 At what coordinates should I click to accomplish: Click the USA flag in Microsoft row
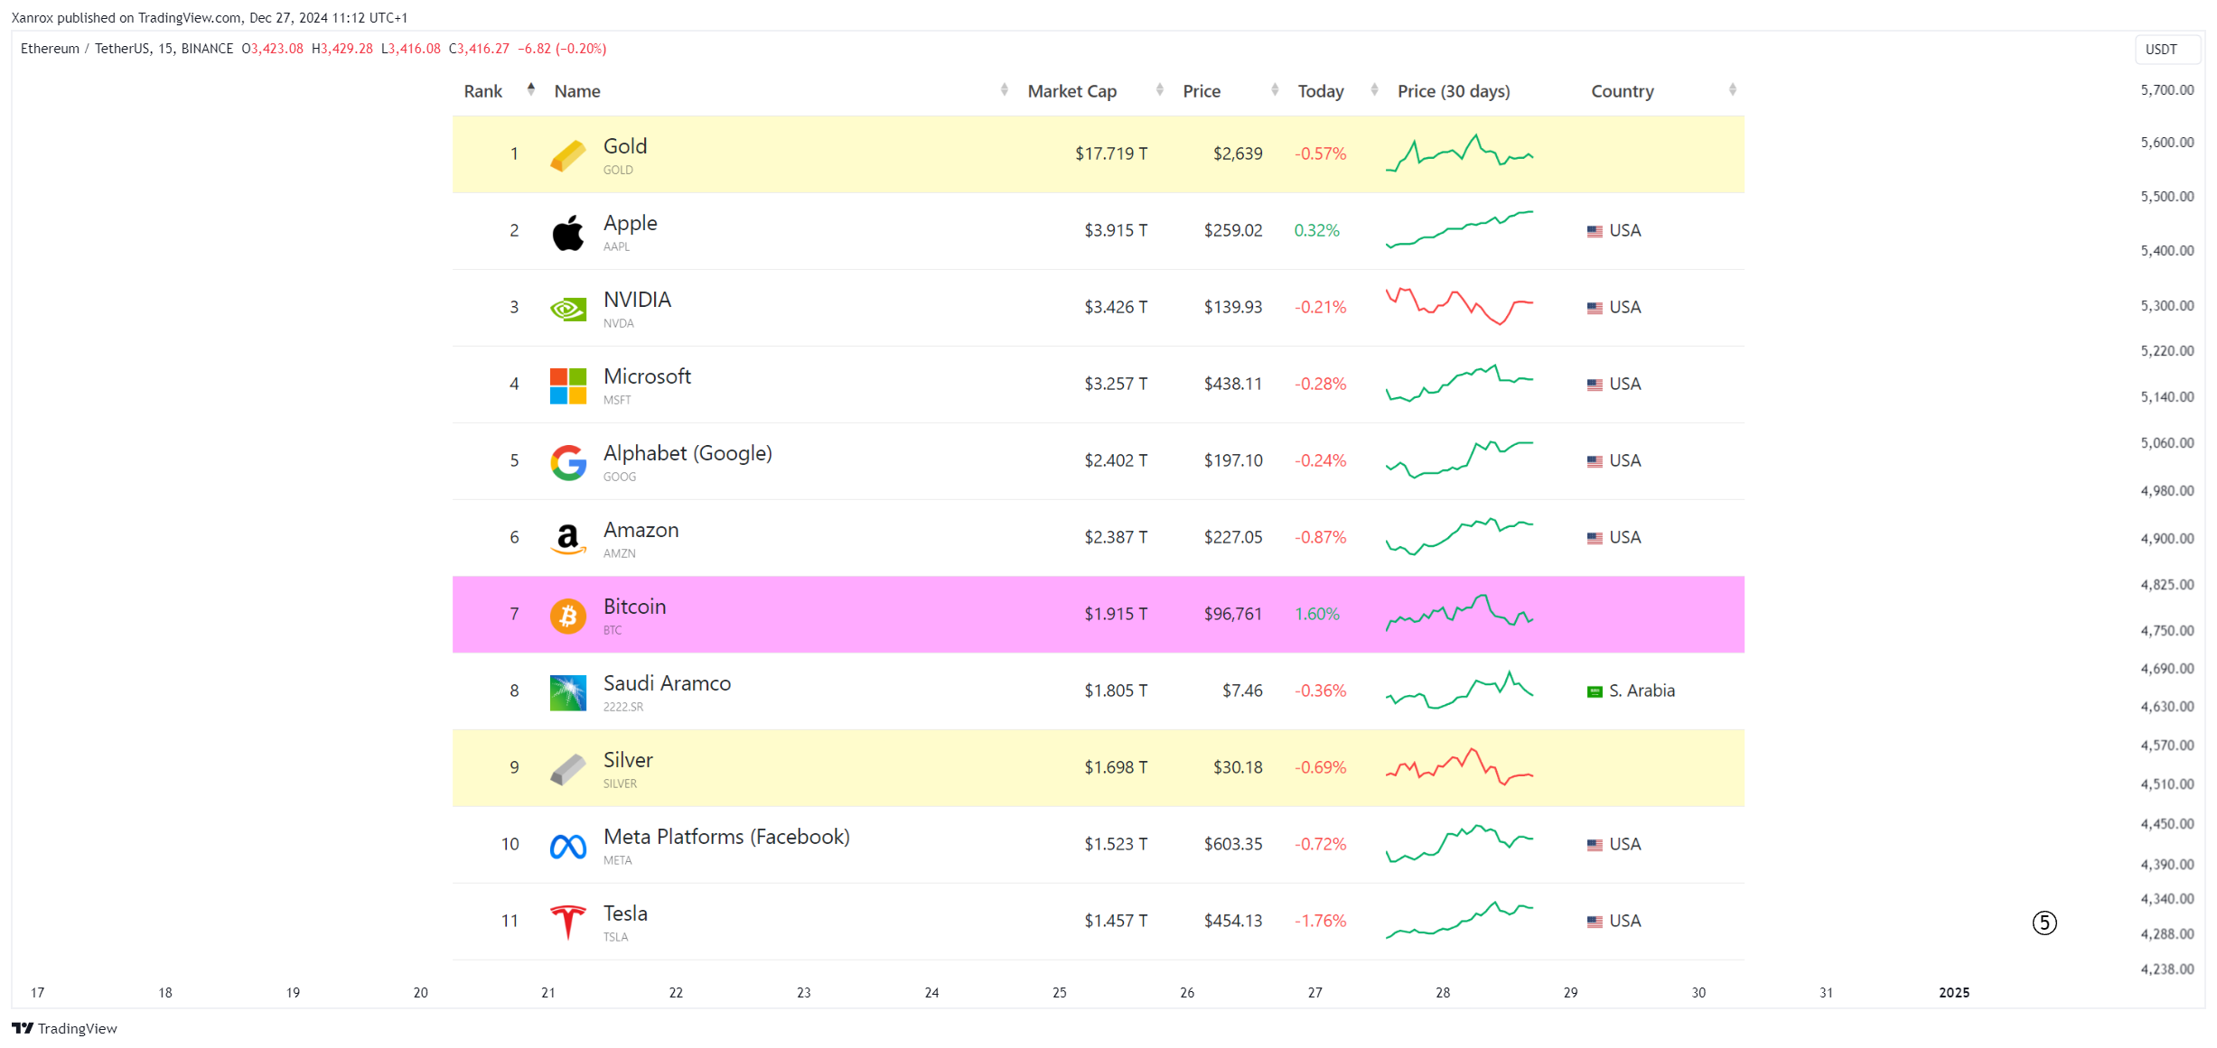[1595, 385]
